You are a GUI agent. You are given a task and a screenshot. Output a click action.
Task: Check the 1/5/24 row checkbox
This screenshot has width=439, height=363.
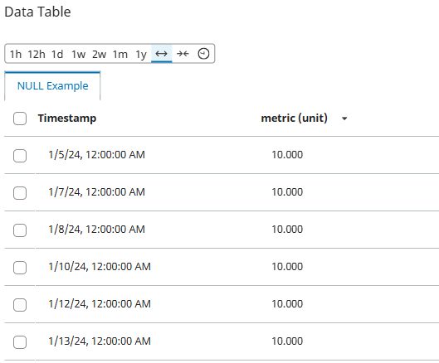(20, 156)
